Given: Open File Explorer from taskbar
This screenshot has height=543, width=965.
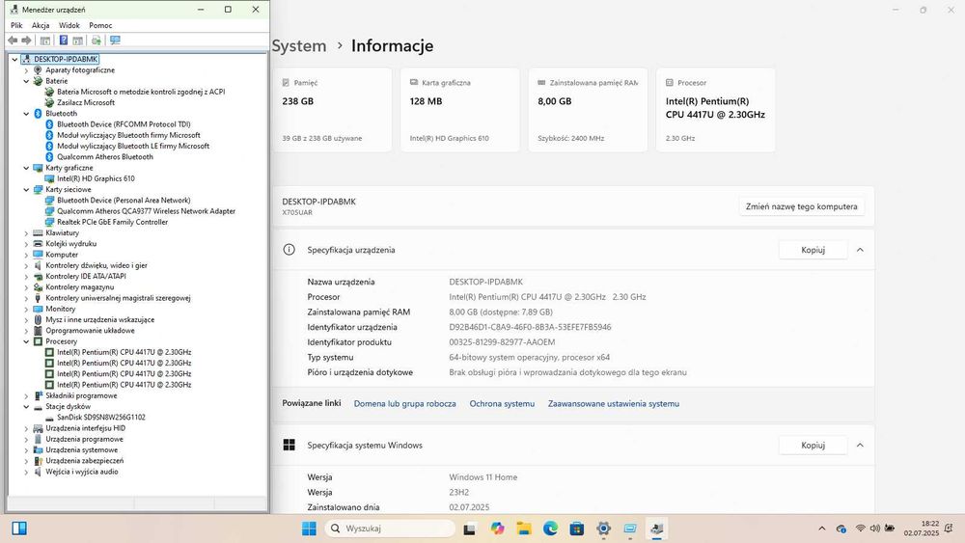Looking at the screenshot, I should click(524, 529).
